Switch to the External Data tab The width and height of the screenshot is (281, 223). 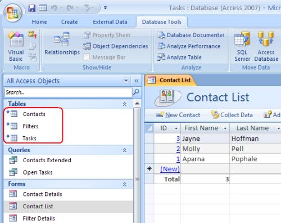click(110, 22)
